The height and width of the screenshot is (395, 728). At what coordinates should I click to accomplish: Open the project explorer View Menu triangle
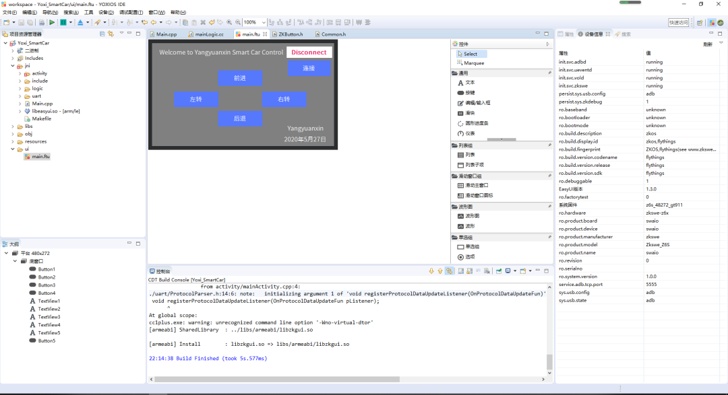tap(121, 34)
